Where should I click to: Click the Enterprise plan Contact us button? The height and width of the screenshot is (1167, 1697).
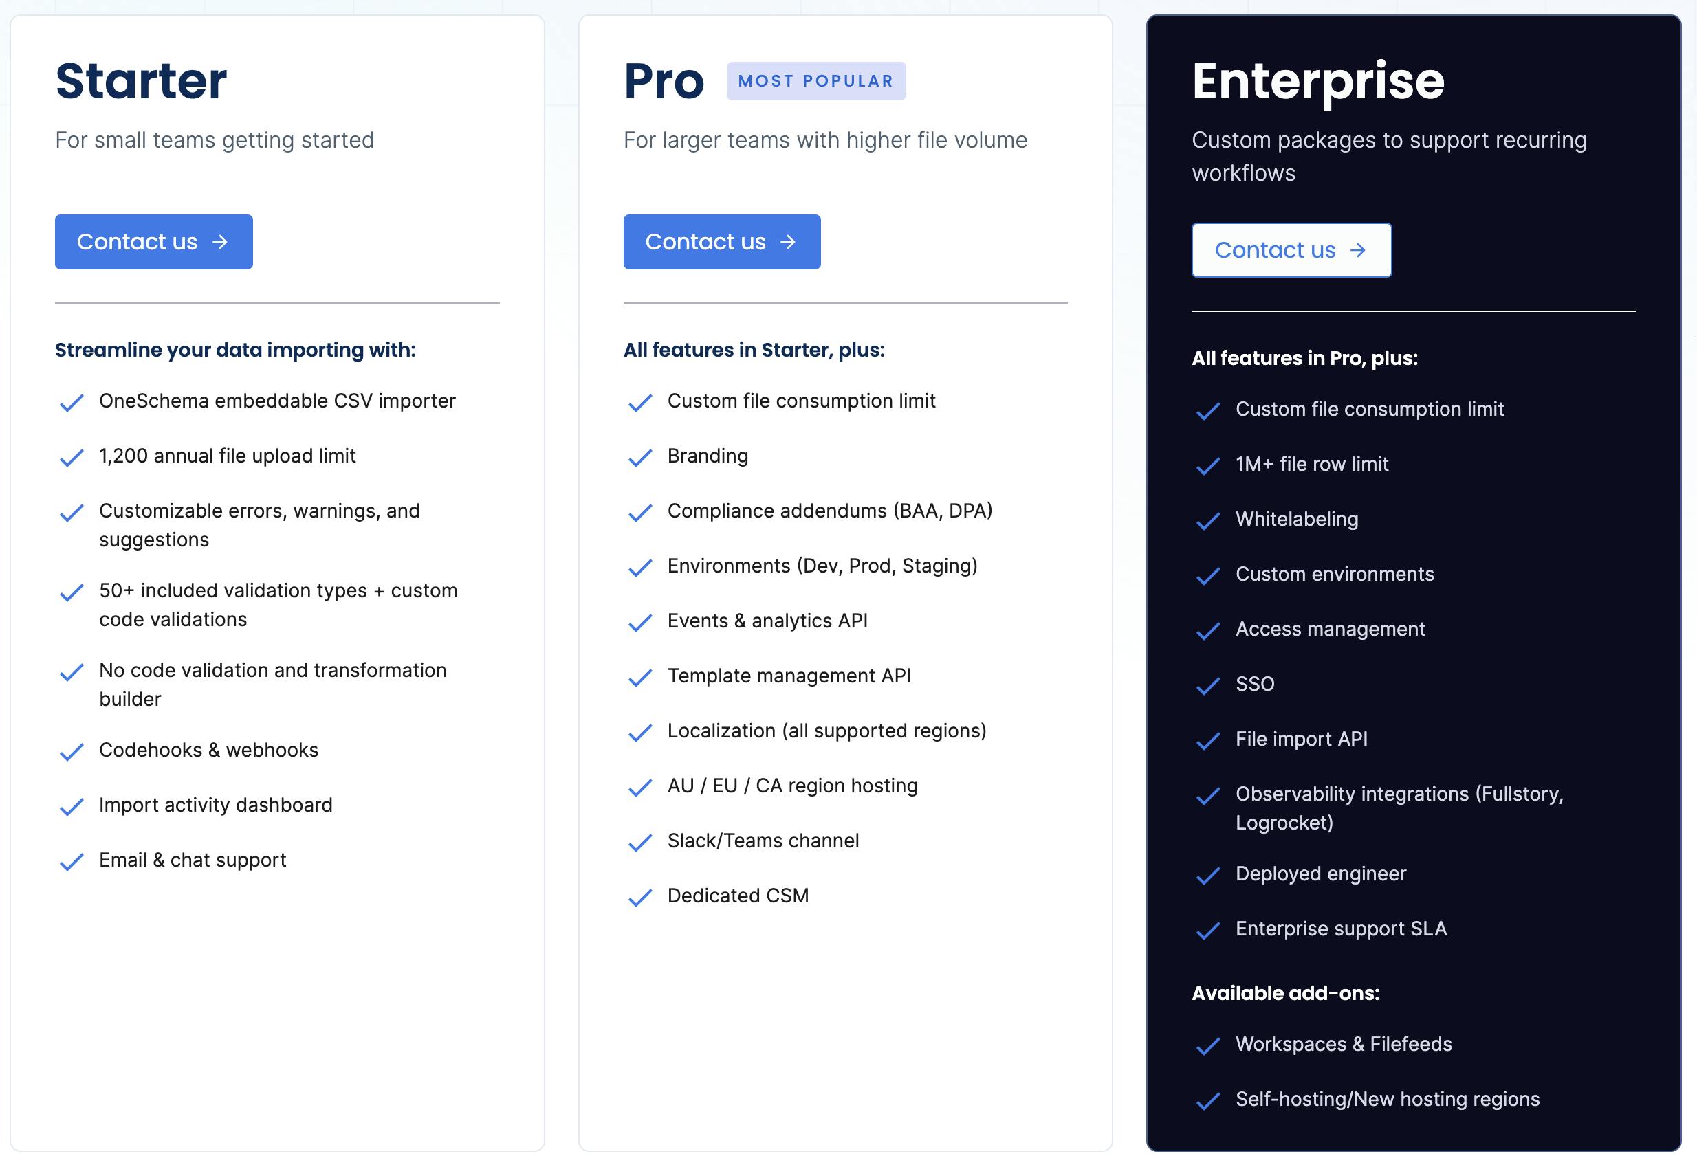coord(1291,250)
